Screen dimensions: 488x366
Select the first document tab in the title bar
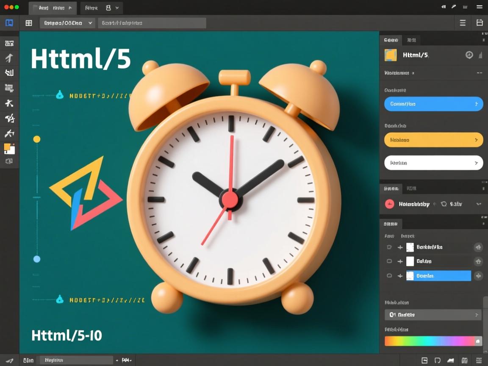(52, 8)
